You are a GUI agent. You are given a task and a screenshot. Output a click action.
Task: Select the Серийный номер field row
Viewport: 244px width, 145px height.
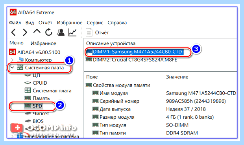(119, 101)
